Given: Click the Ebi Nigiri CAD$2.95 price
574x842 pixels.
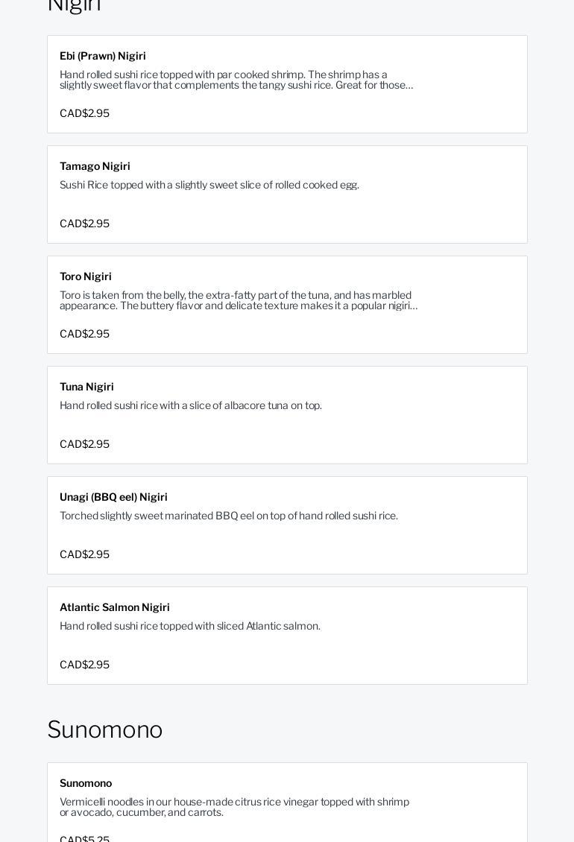Looking at the screenshot, I should point(84,113).
